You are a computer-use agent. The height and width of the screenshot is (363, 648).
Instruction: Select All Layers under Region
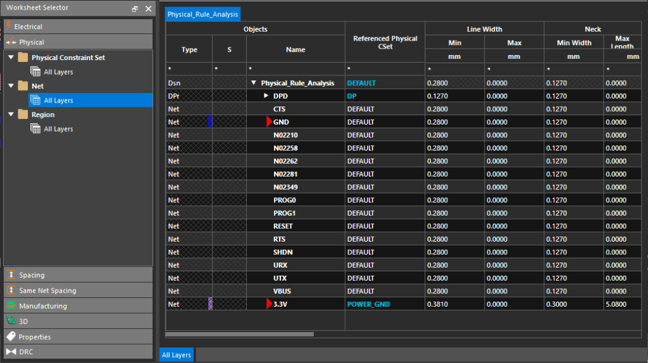click(58, 129)
